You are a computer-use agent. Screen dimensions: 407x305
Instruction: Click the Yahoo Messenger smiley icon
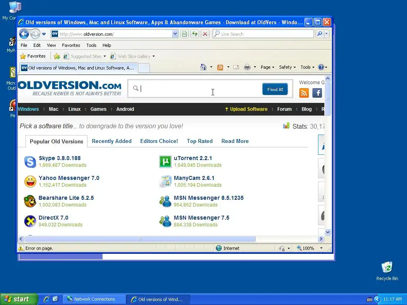[x=30, y=181]
